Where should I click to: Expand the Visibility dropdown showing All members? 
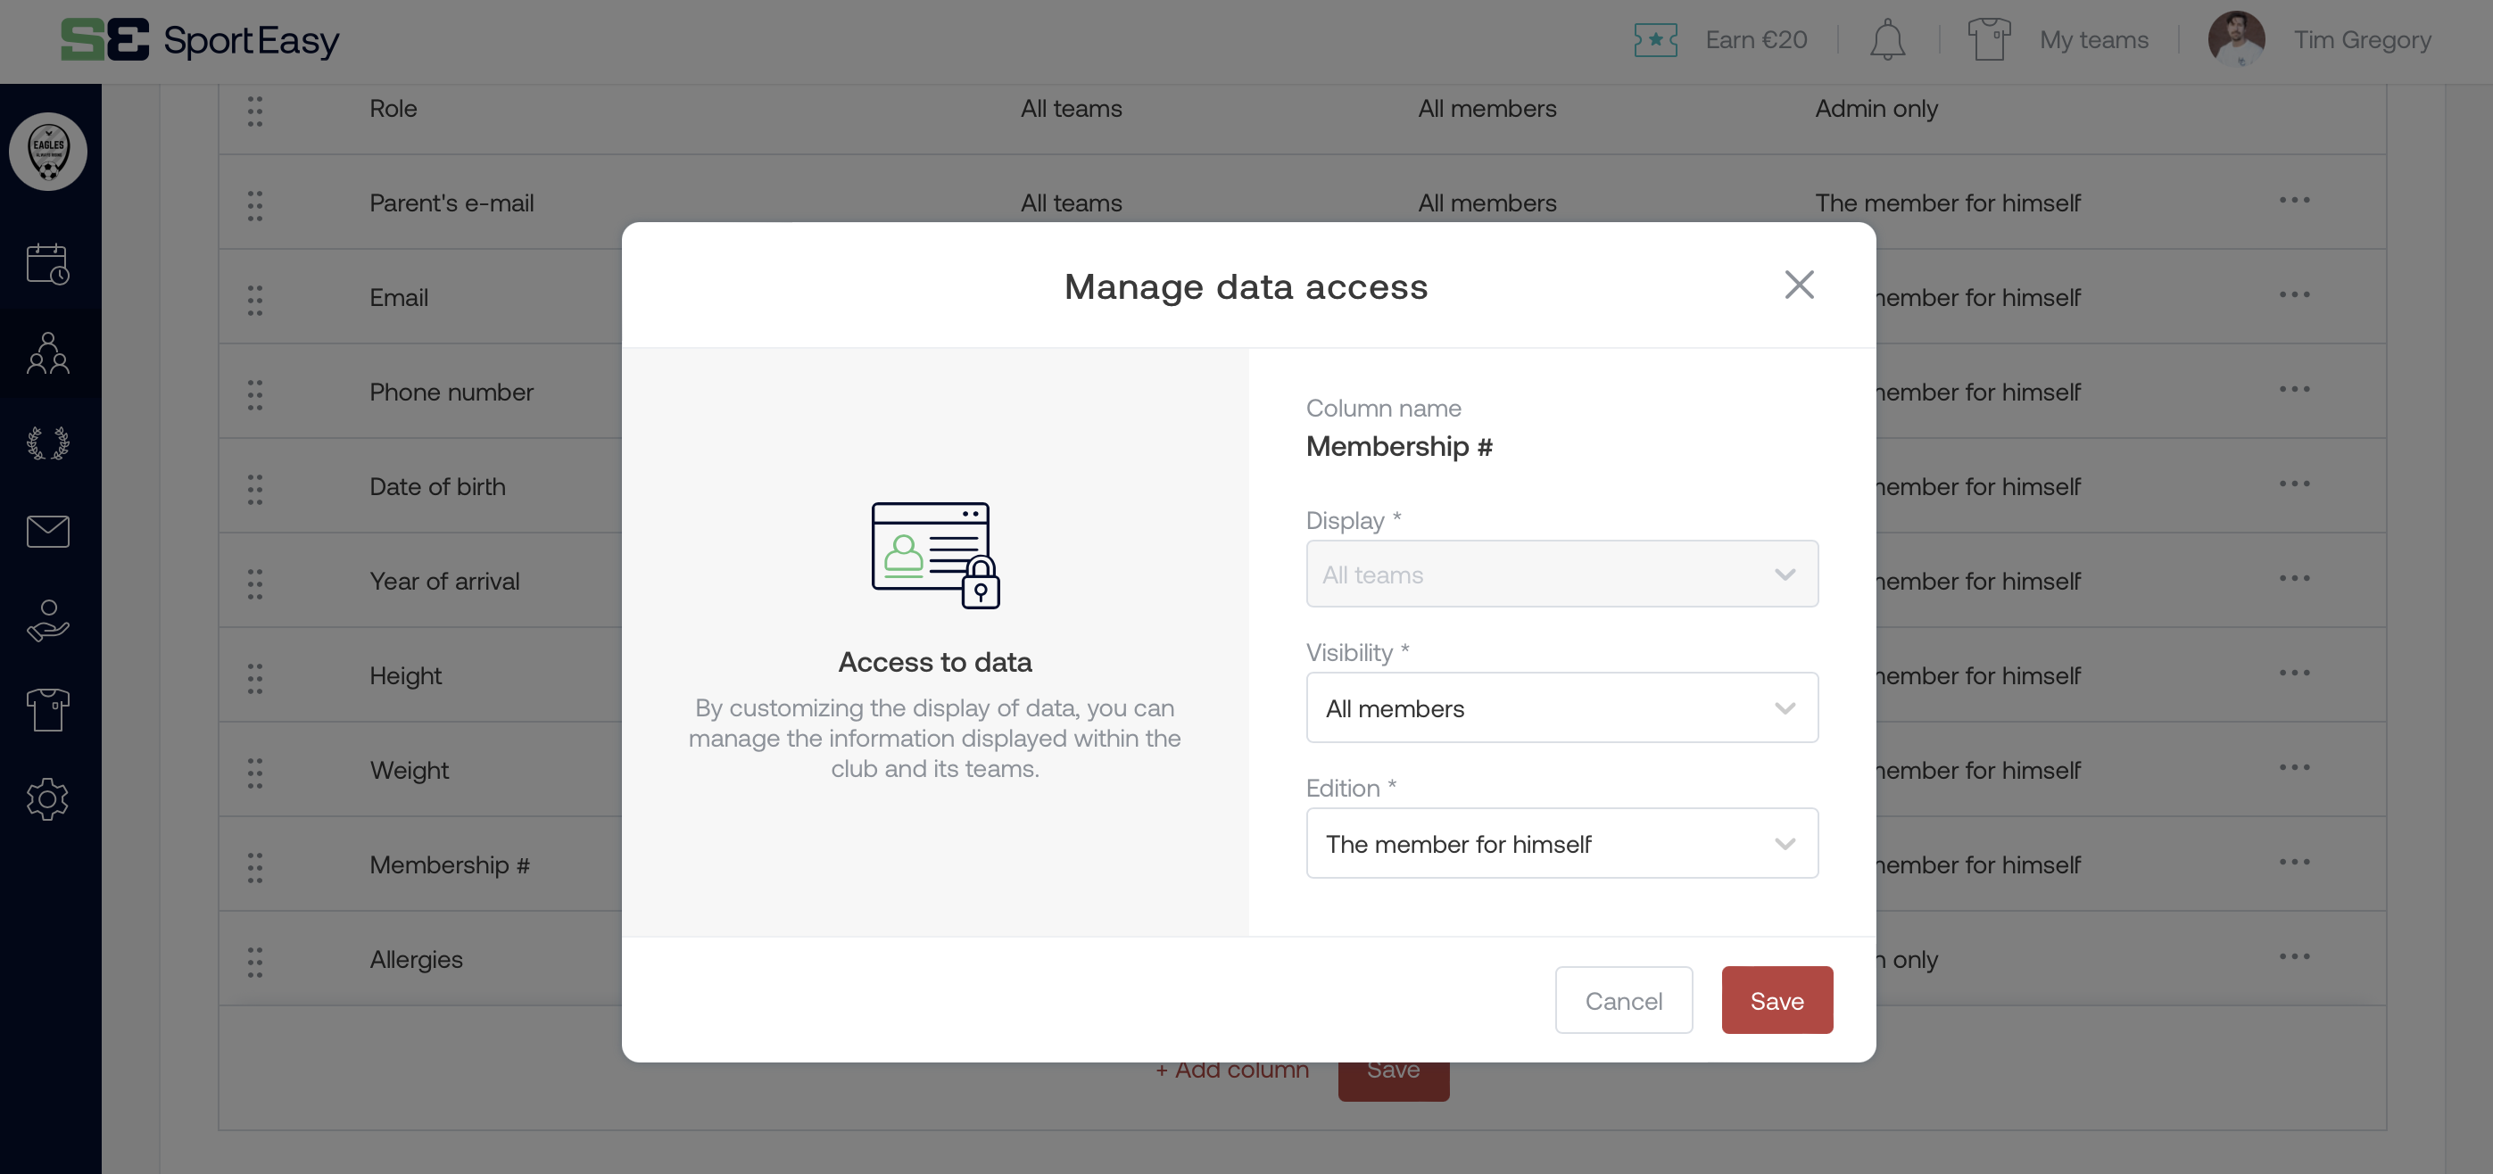pyautogui.click(x=1563, y=707)
